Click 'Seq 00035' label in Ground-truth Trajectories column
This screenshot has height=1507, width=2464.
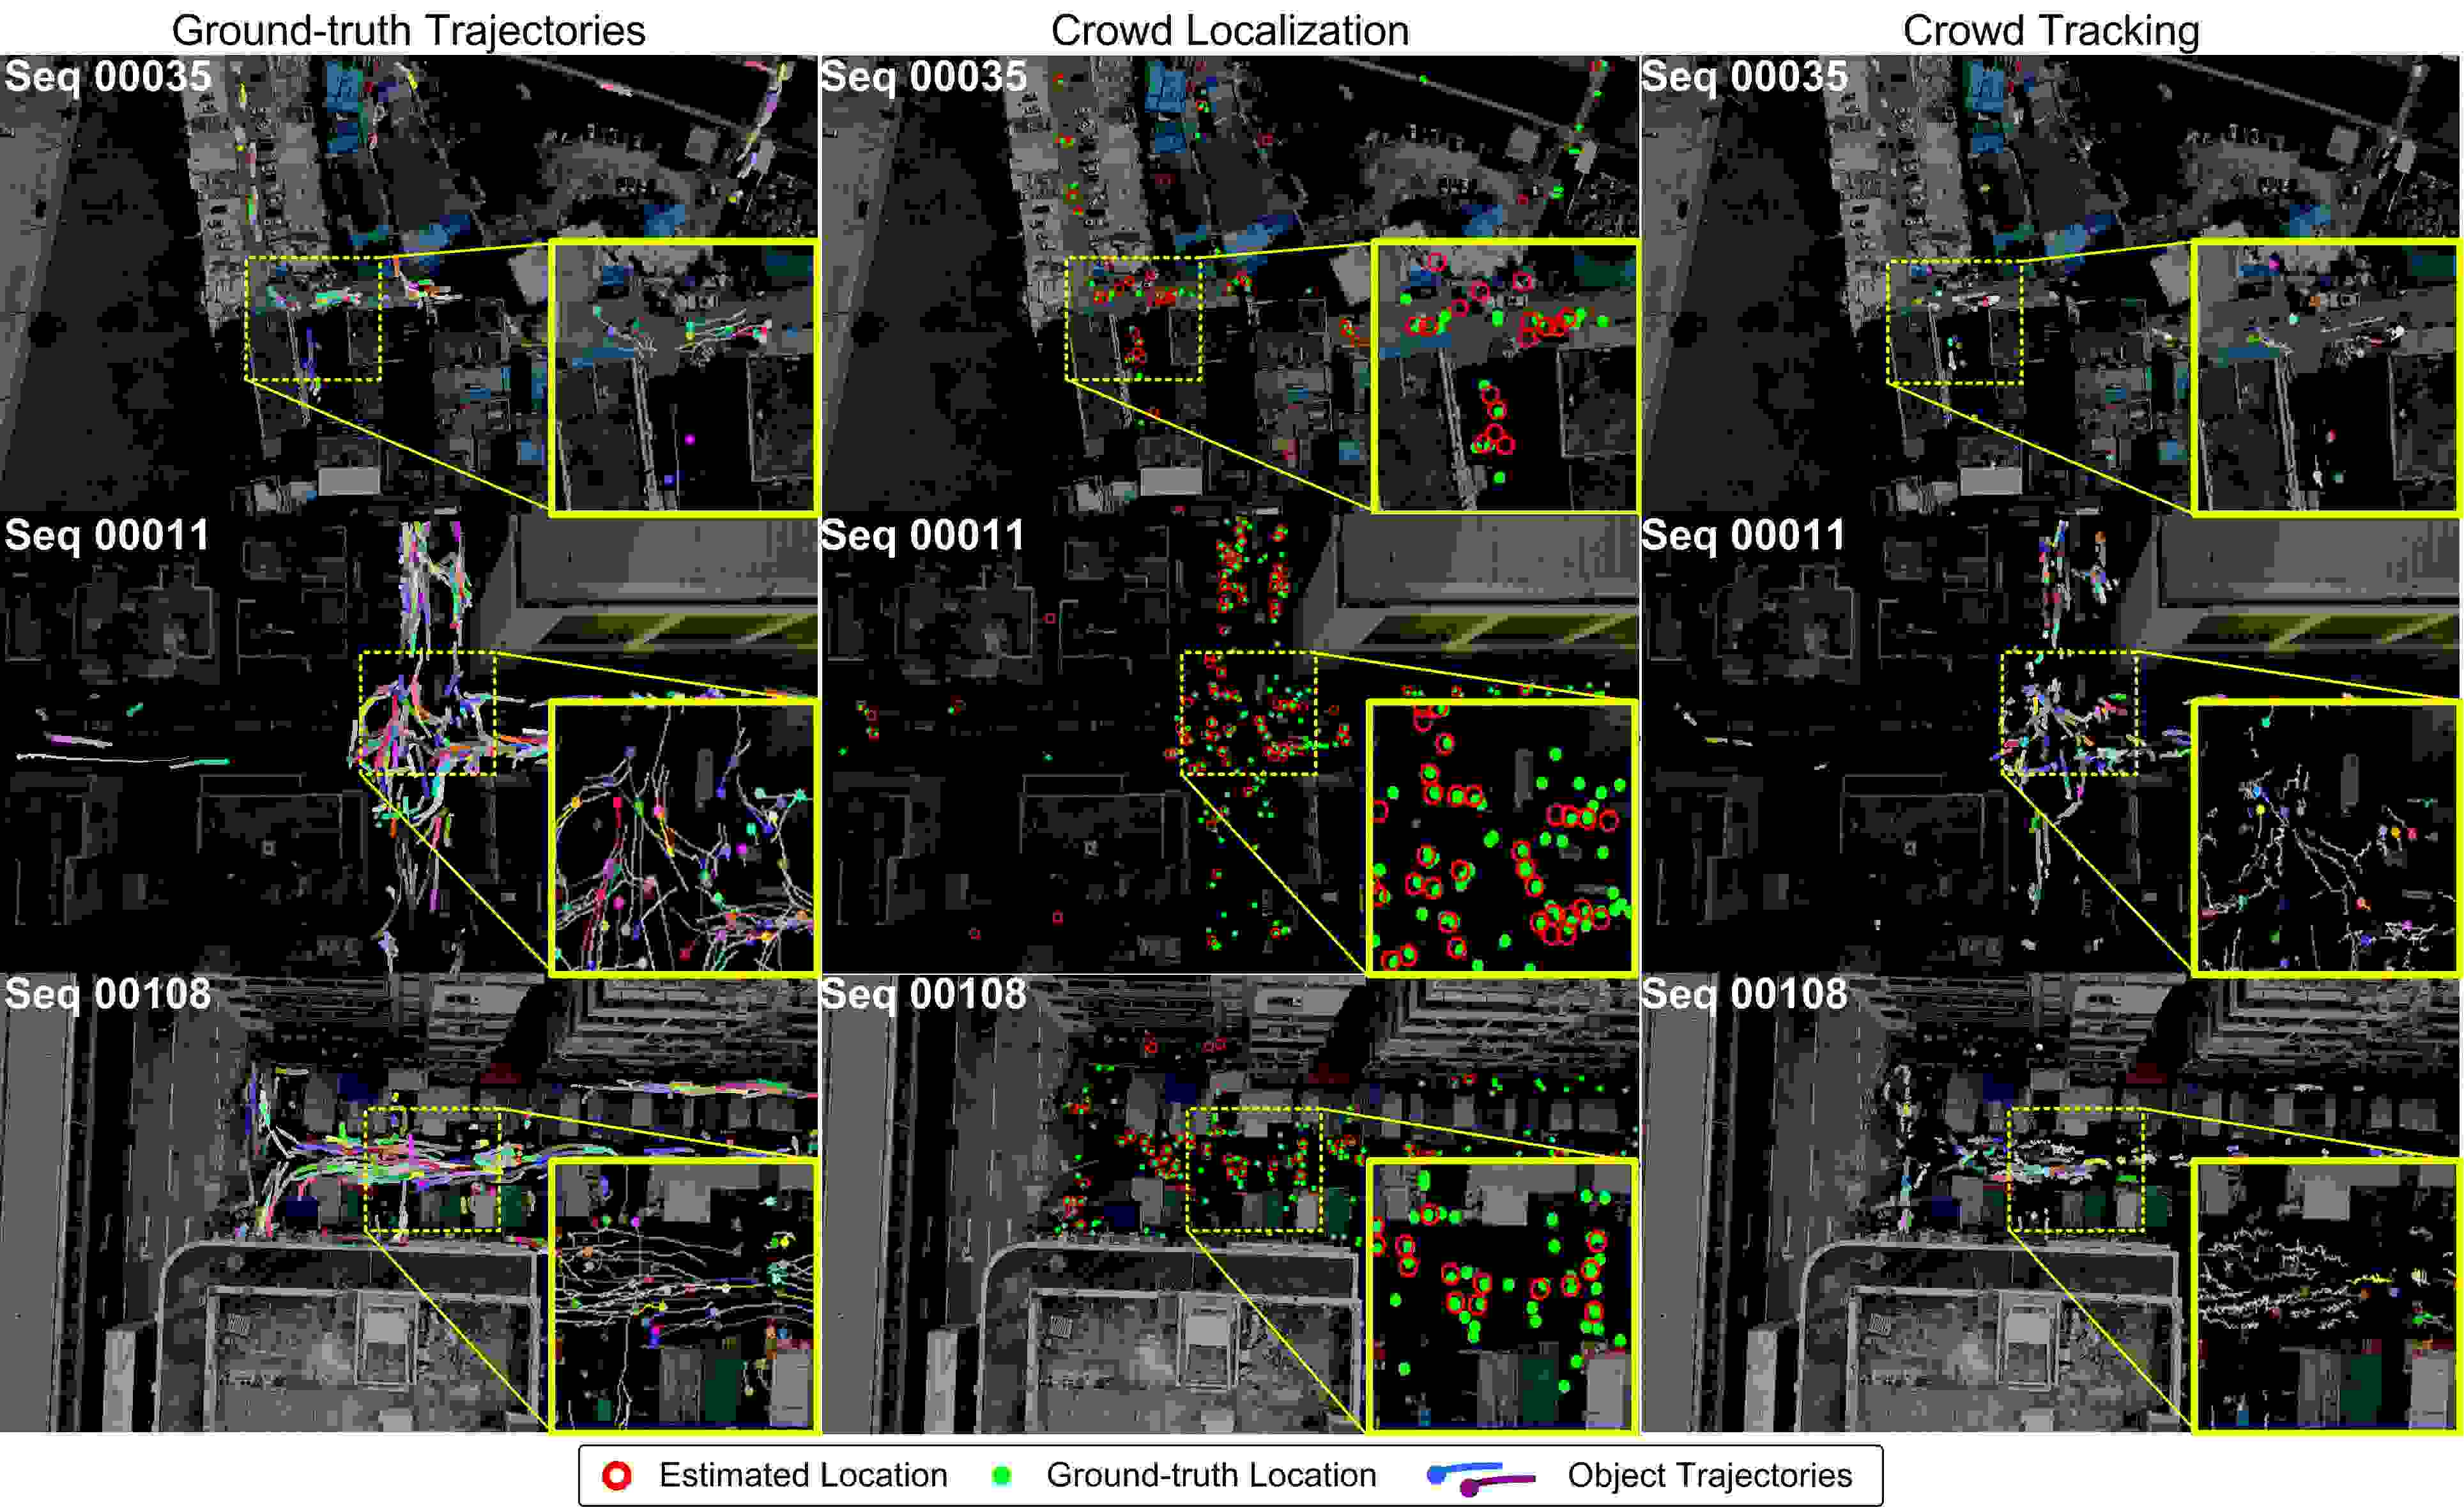(x=108, y=76)
